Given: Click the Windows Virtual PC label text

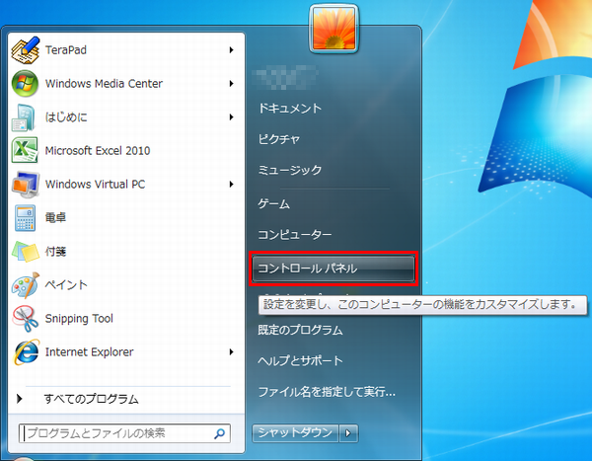Looking at the screenshot, I should pyautogui.click(x=95, y=184).
